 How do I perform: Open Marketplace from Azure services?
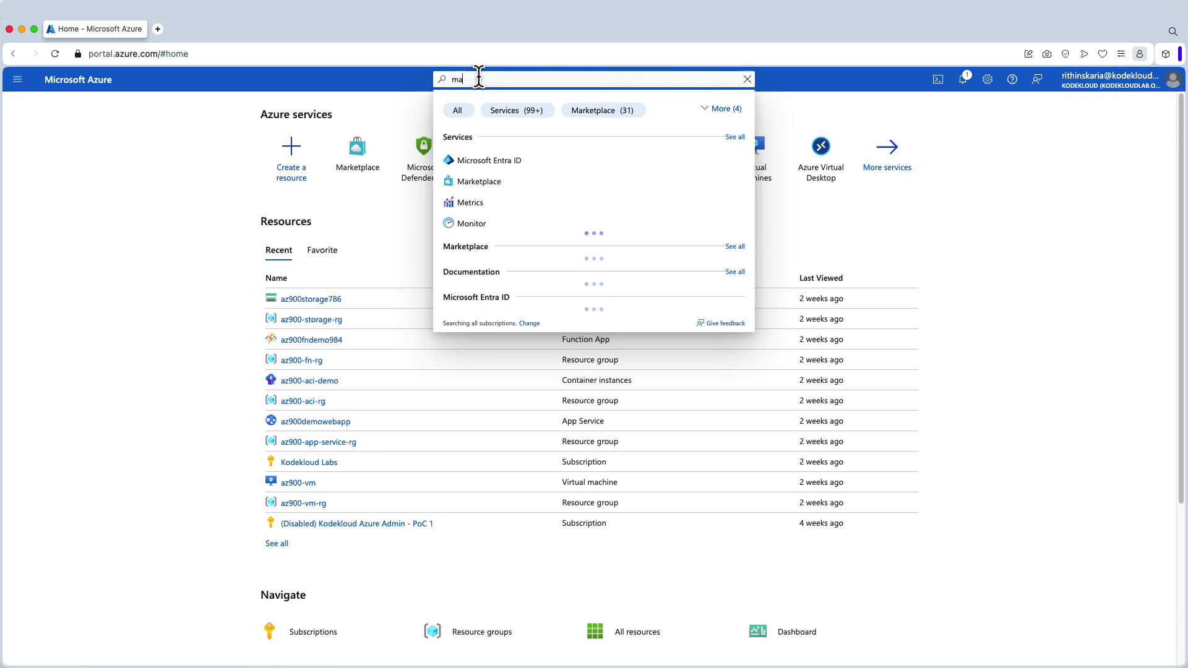point(357,147)
